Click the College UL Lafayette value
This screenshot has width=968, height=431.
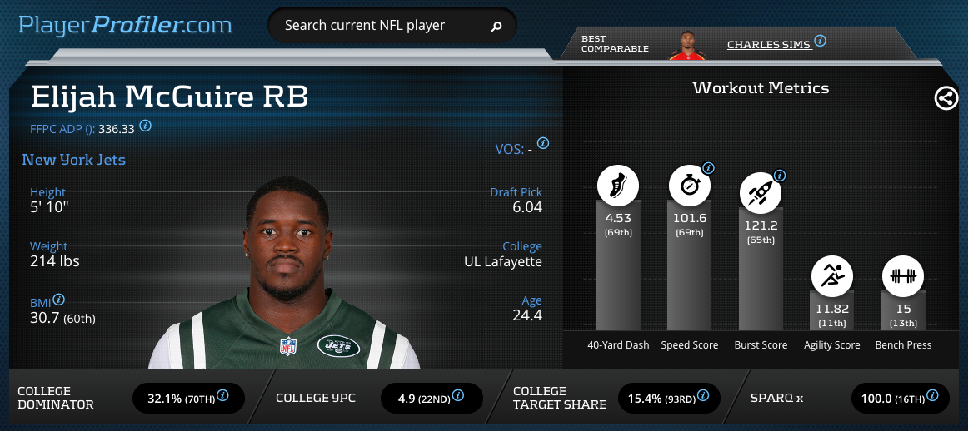503,261
